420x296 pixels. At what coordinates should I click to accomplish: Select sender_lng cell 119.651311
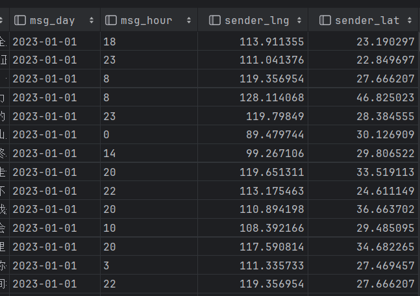(x=253, y=172)
